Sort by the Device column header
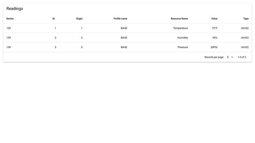 (x=10, y=19)
